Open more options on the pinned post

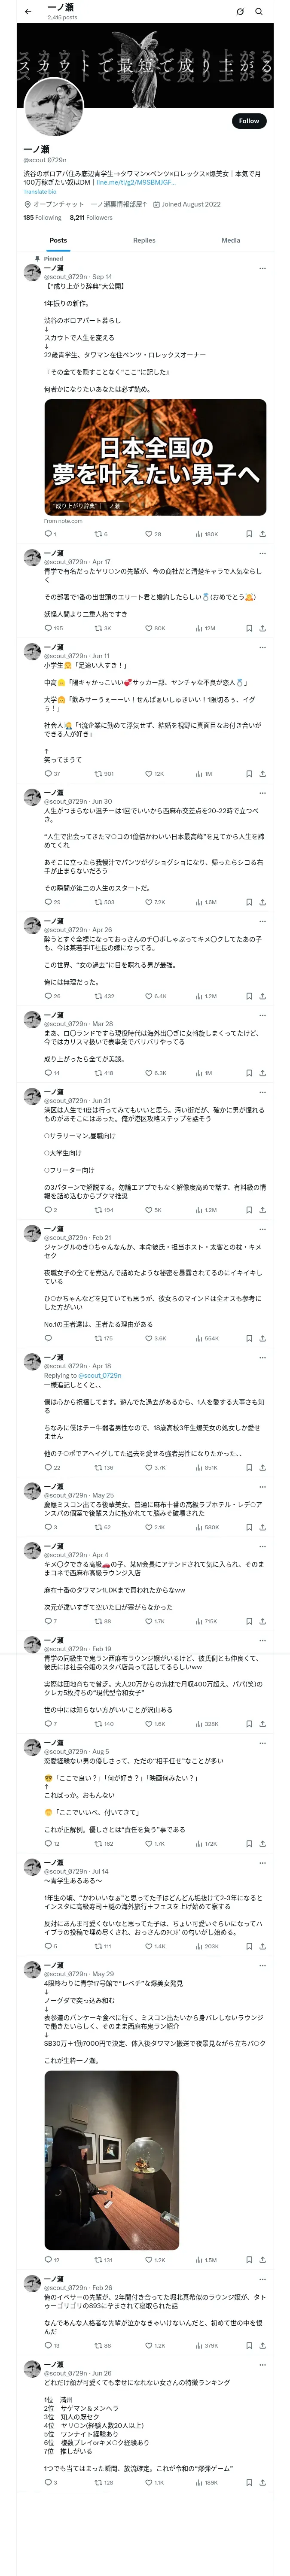262,268
